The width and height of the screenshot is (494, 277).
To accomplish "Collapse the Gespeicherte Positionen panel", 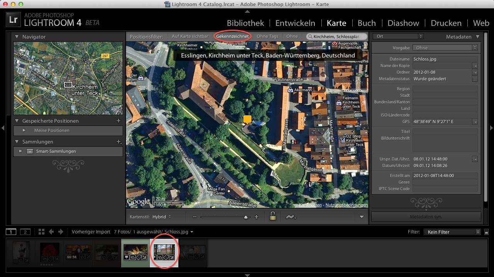I will (17, 121).
